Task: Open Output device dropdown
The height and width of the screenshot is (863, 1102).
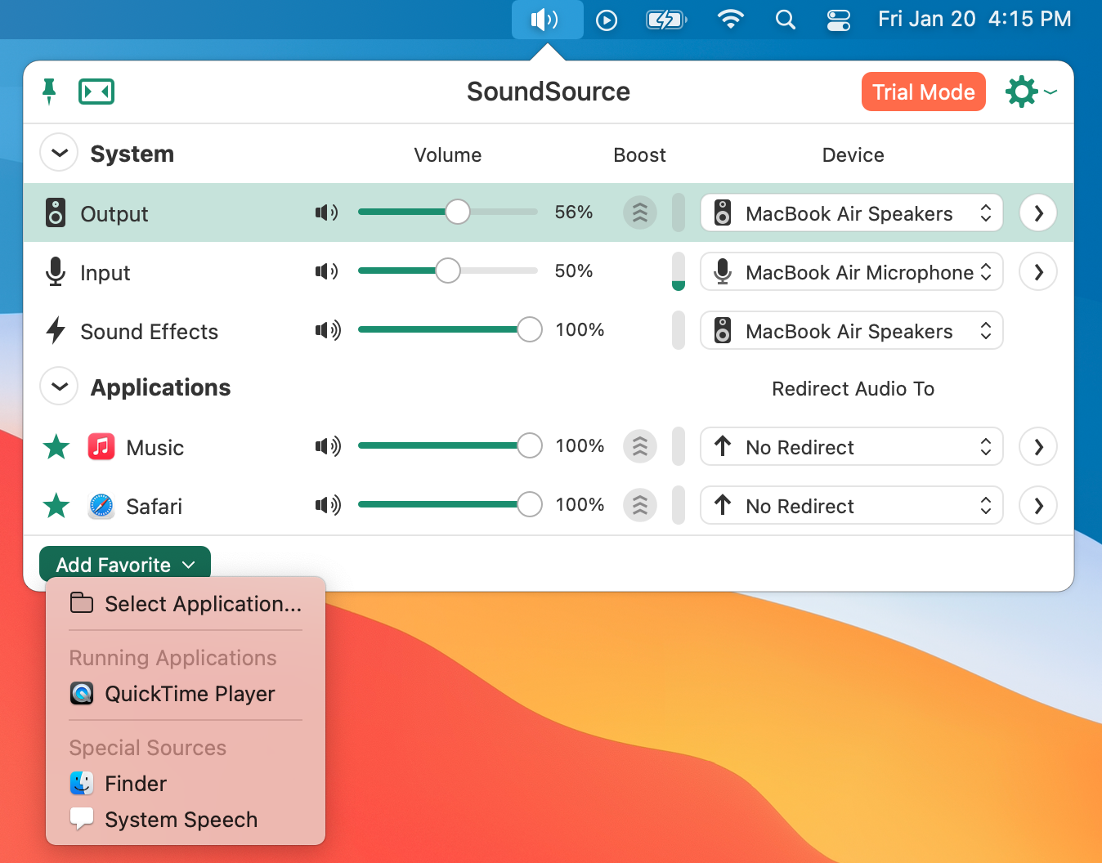Action: coord(852,213)
